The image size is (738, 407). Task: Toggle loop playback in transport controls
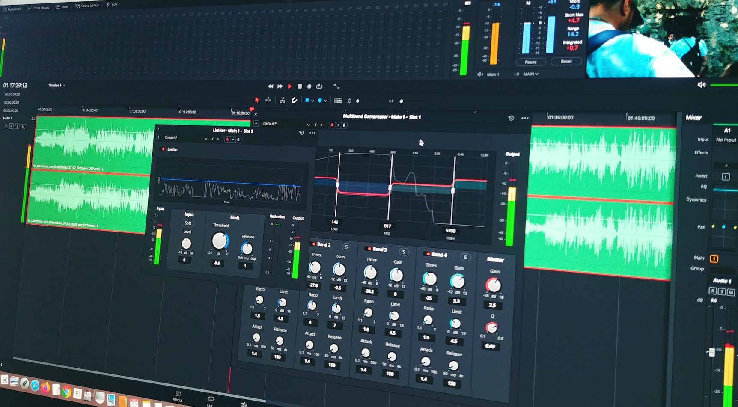319,86
